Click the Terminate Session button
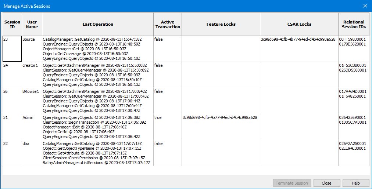 [x=292, y=183]
